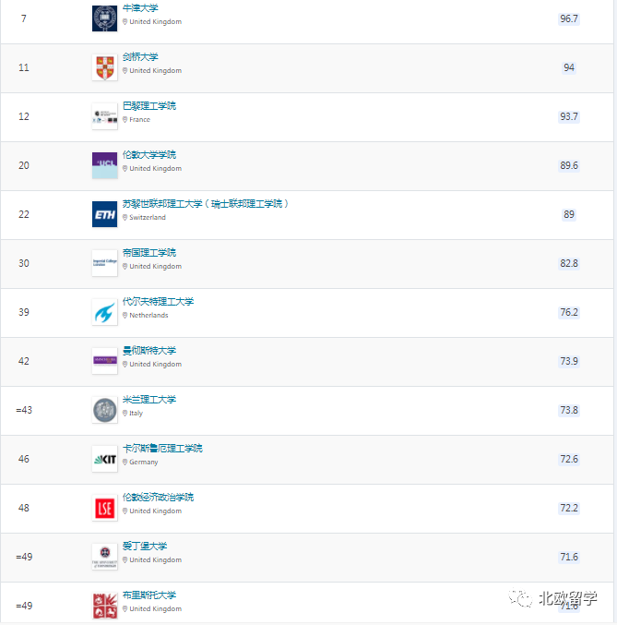
Task: Click the Imperial College London logo
Action: coord(105,263)
